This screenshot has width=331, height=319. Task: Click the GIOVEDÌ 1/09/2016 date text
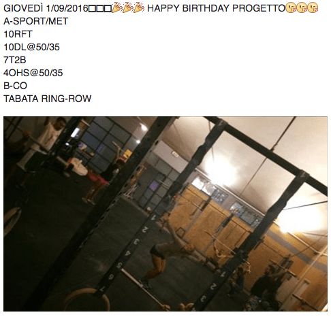click(x=46, y=8)
